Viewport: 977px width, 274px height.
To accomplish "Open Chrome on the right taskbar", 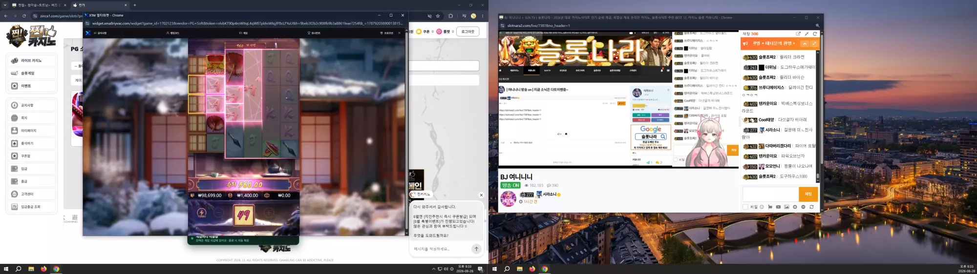I will 544,269.
